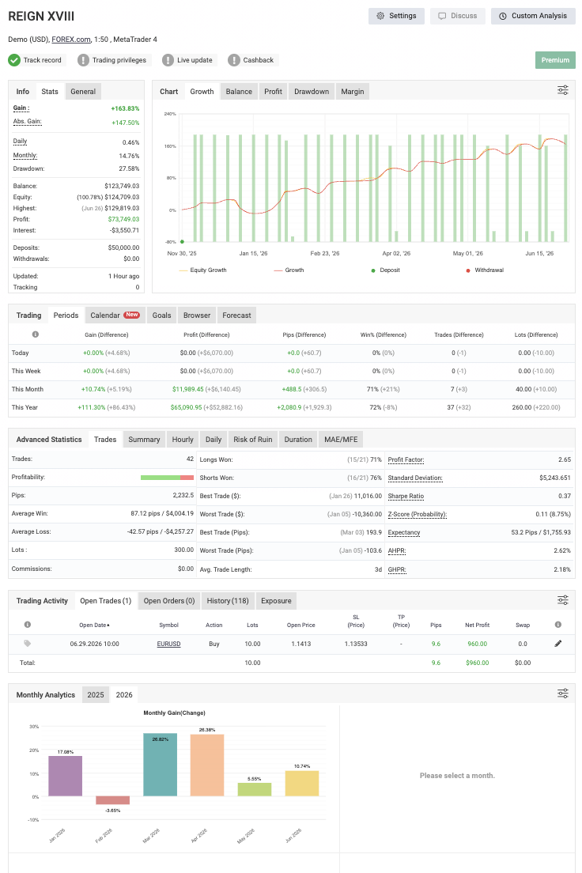
Task: Open the Forecast tab
Action: [x=236, y=316]
